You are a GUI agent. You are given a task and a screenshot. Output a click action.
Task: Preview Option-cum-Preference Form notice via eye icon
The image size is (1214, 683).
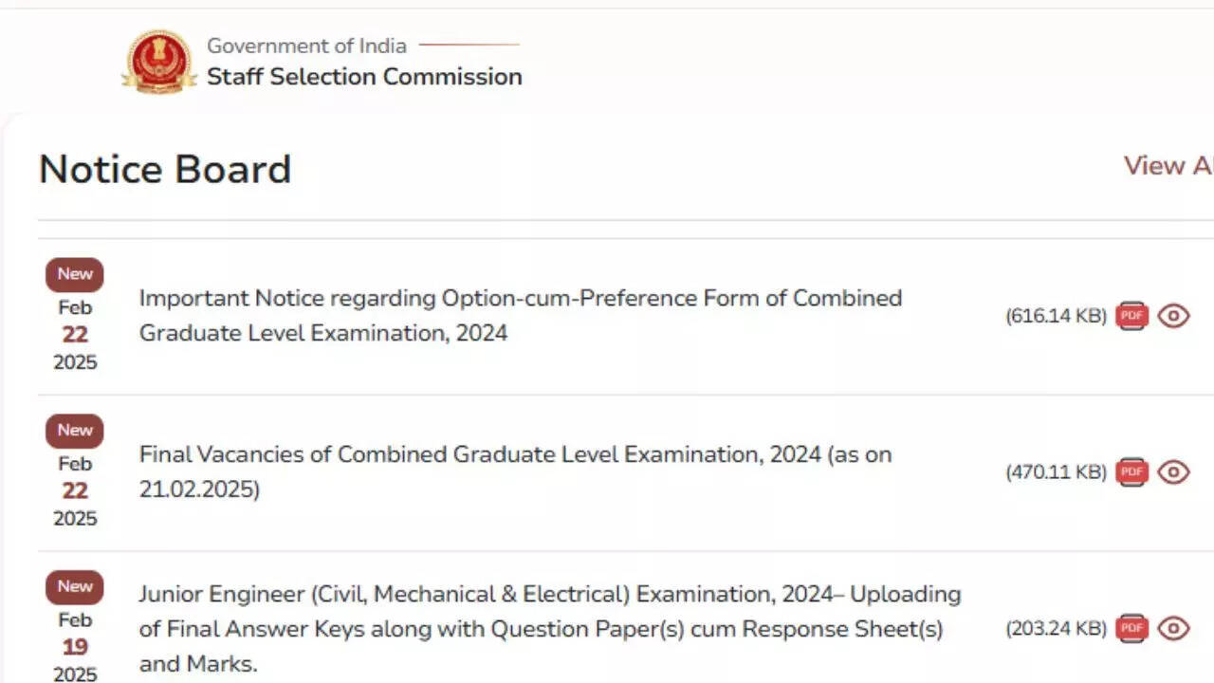tap(1173, 316)
